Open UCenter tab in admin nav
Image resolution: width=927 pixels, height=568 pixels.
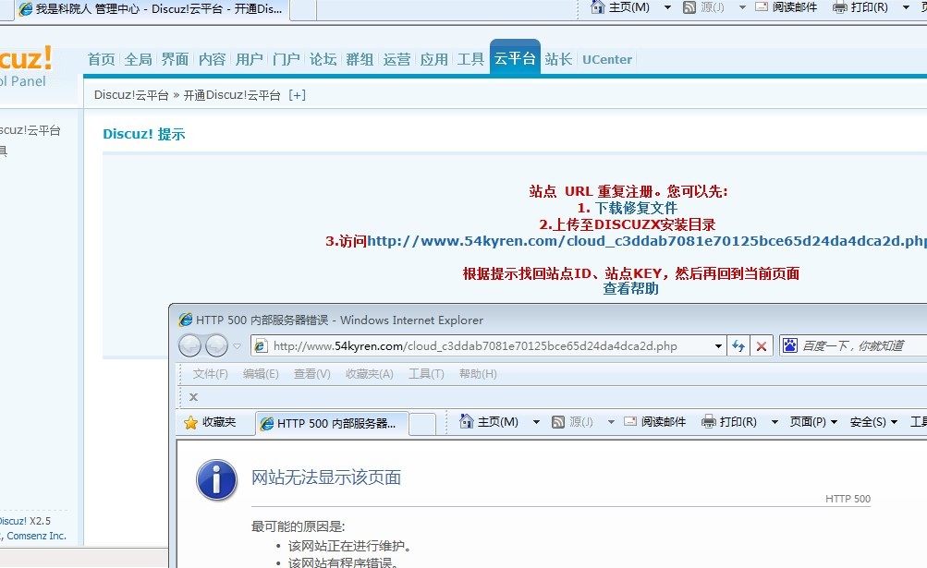[607, 59]
